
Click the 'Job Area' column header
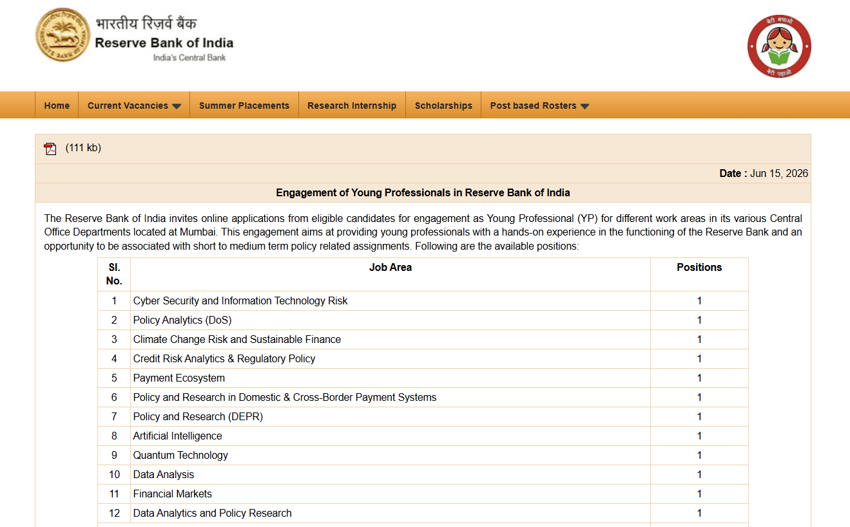click(391, 267)
